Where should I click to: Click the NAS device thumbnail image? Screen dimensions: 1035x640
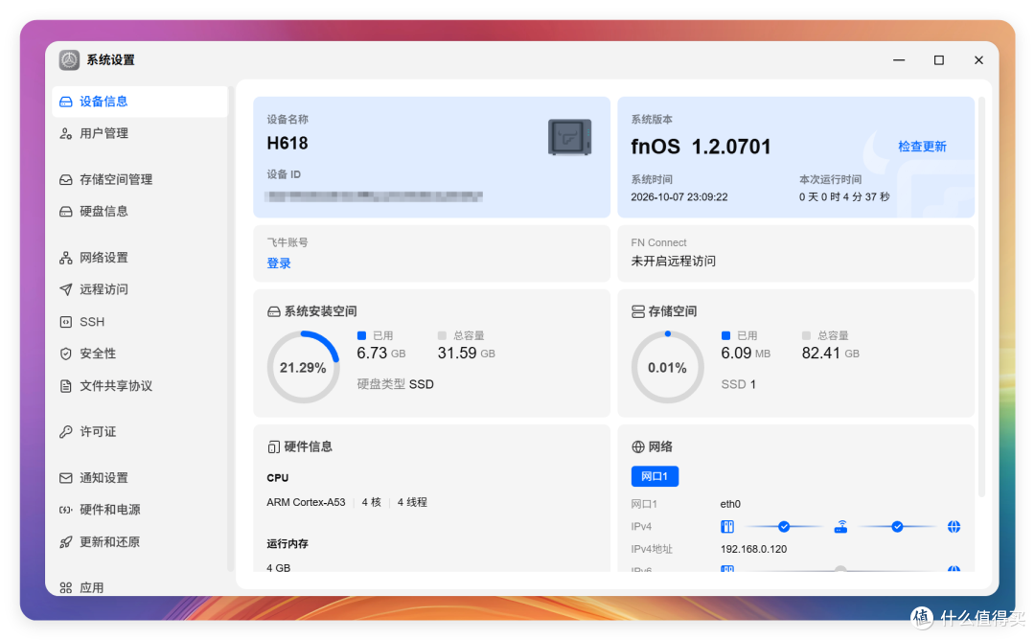point(569,137)
